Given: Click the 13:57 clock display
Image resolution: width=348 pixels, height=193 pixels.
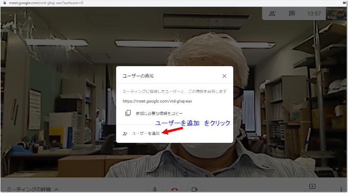Looking at the screenshot, I should pyautogui.click(x=314, y=14).
